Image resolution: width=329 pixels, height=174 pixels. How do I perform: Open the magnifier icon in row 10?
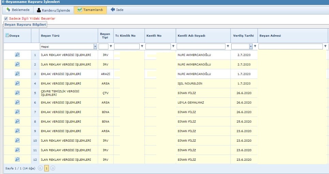(x=17, y=140)
